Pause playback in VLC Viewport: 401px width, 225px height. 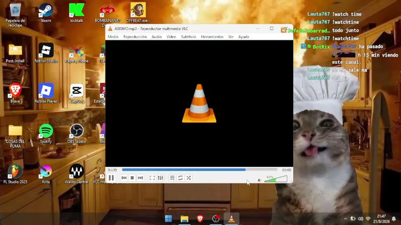click(111, 178)
